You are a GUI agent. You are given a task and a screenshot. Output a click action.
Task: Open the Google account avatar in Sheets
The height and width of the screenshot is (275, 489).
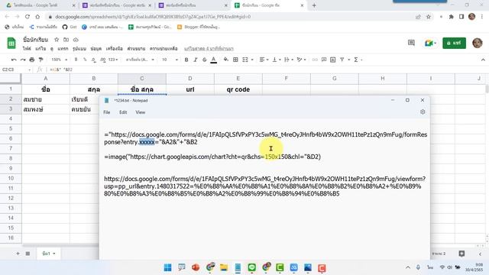click(477, 43)
